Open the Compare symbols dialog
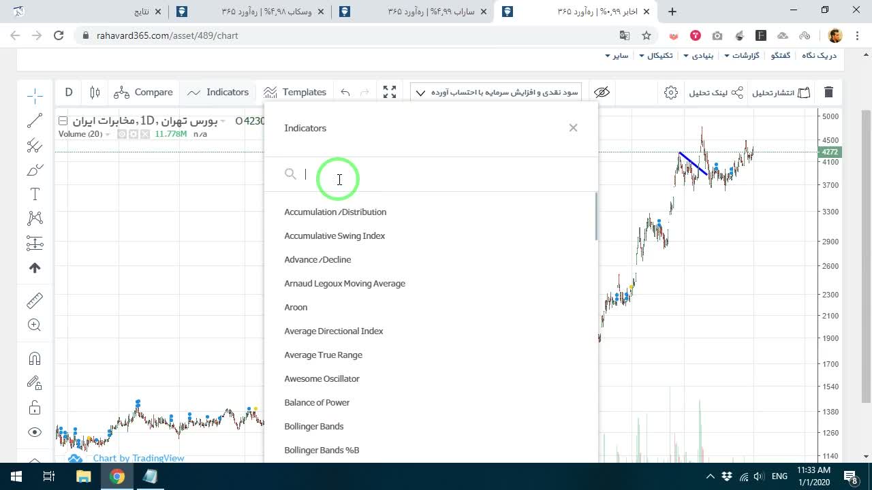The width and height of the screenshot is (872, 490). (144, 92)
